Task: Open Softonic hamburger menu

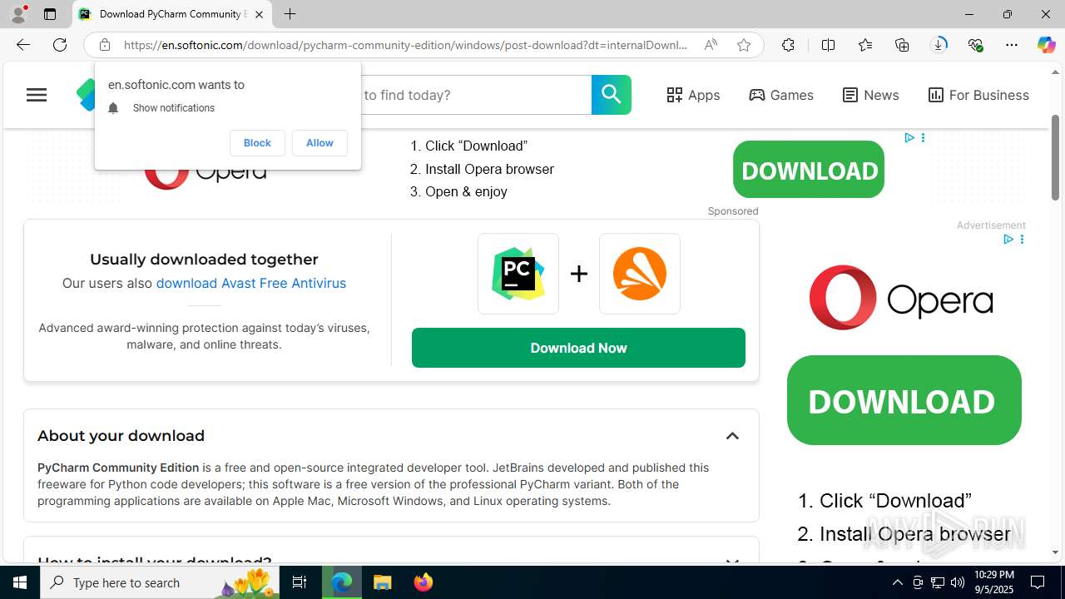Action: pyautogui.click(x=37, y=95)
